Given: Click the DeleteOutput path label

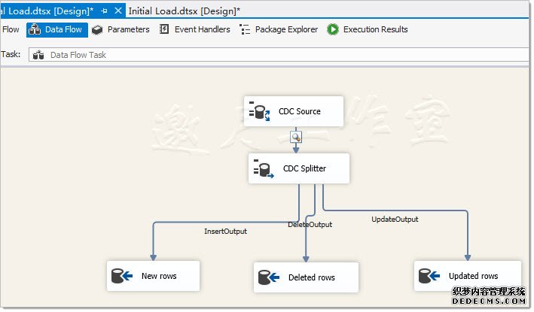Looking at the screenshot, I should click(x=310, y=224).
